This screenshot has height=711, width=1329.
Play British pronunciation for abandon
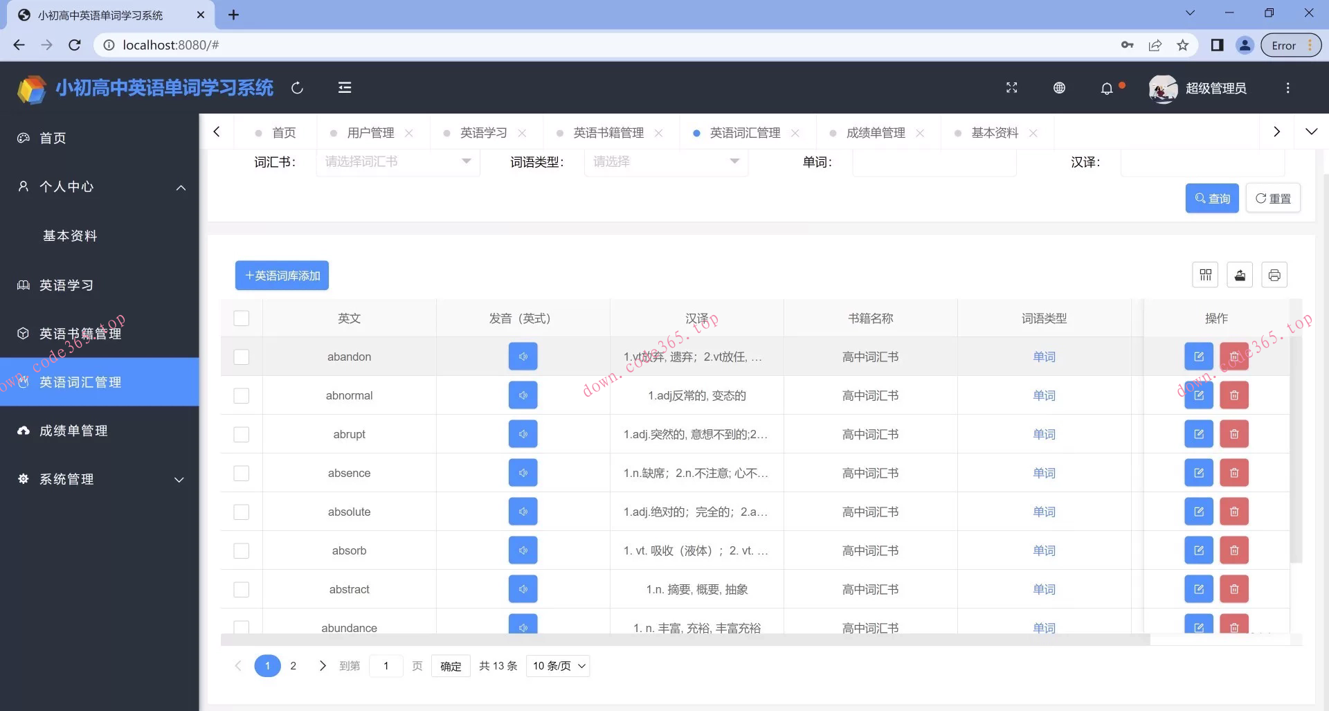coord(523,356)
